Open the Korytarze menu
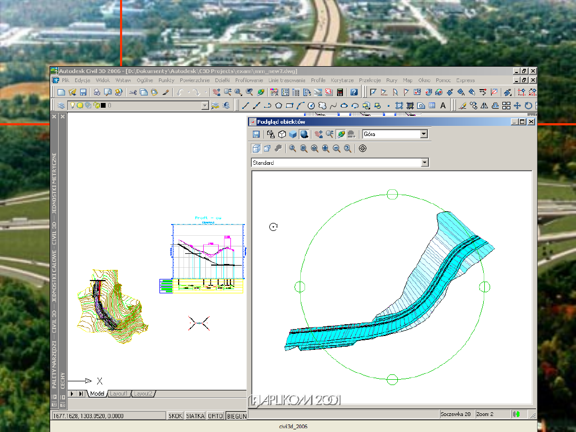 click(x=342, y=80)
